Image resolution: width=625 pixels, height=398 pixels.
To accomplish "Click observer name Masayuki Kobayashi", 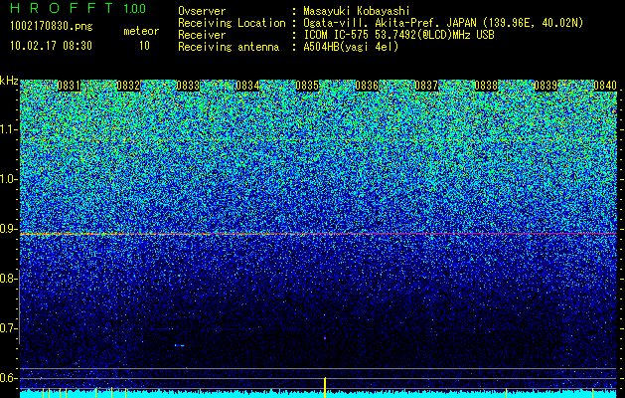I will [x=357, y=12].
